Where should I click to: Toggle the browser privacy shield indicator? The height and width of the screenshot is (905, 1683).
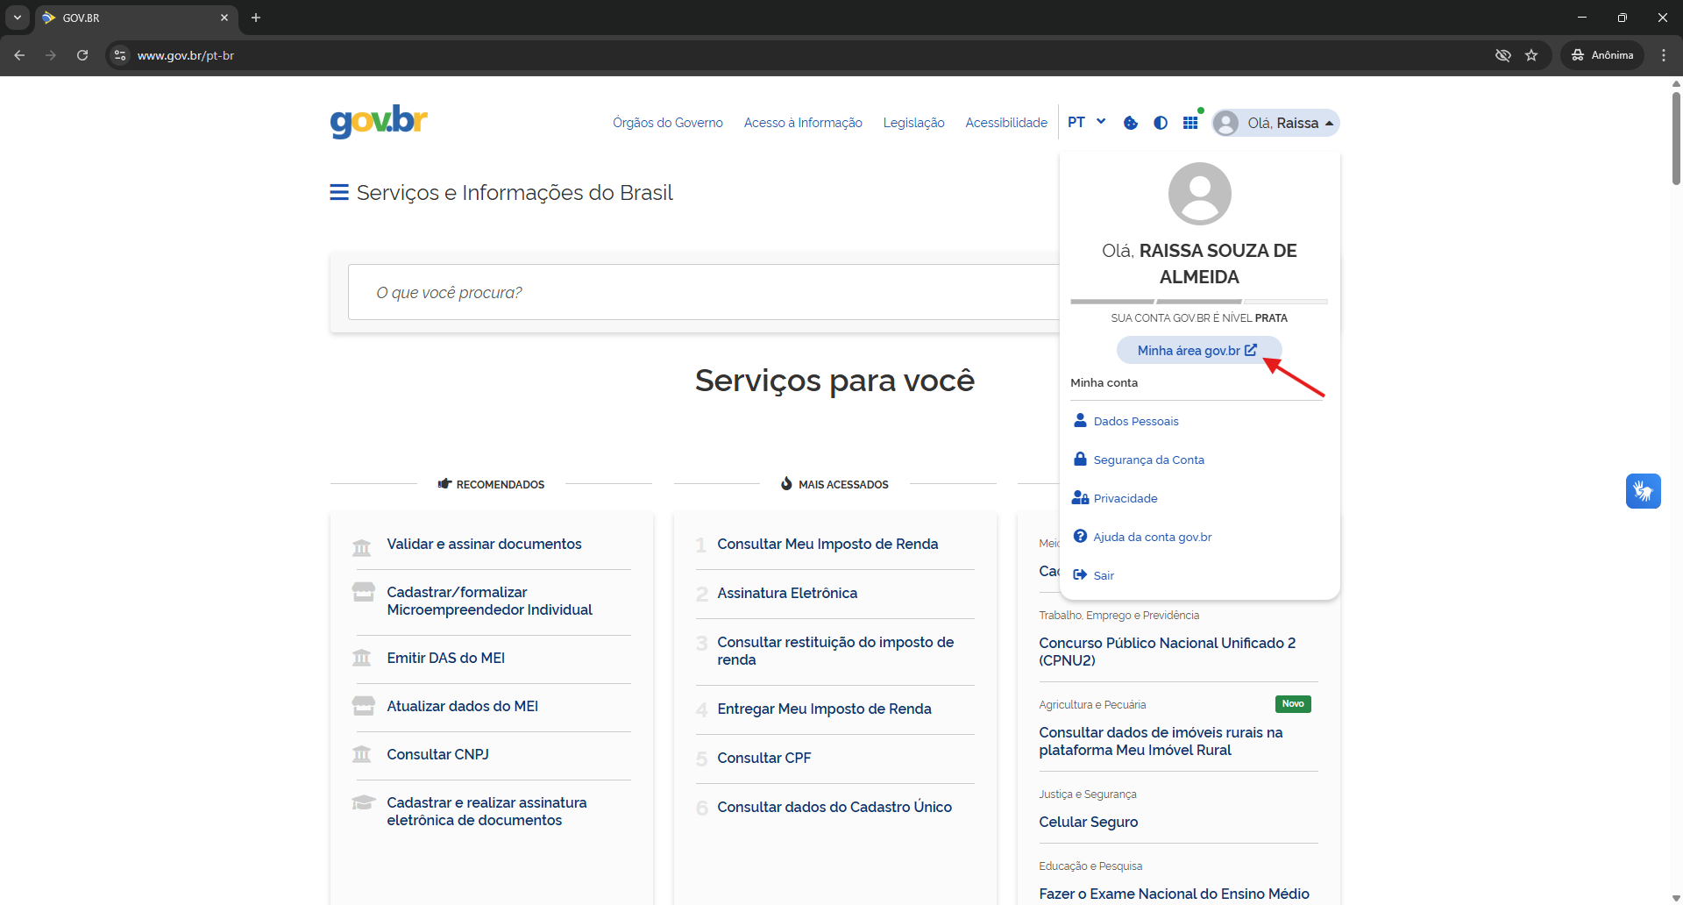[1503, 55]
